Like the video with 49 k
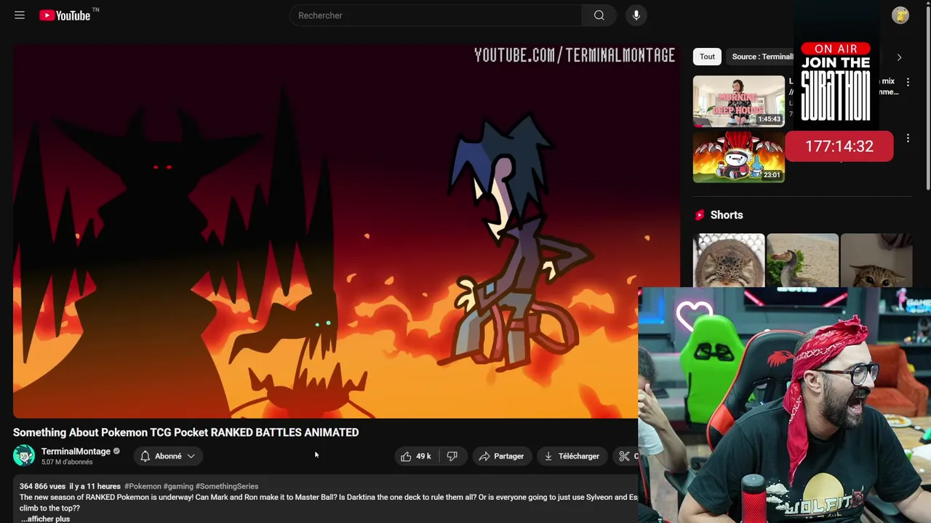The image size is (931, 523). point(415,456)
